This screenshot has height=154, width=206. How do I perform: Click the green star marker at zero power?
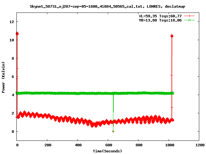click(113, 131)
